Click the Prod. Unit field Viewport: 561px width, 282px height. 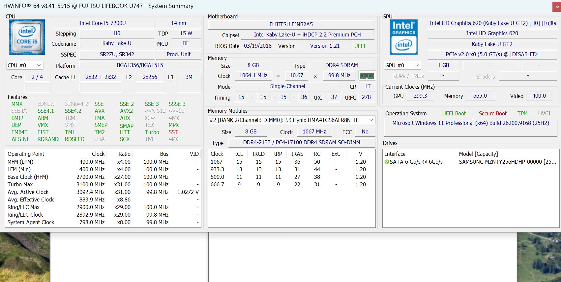tap(179, 54)
